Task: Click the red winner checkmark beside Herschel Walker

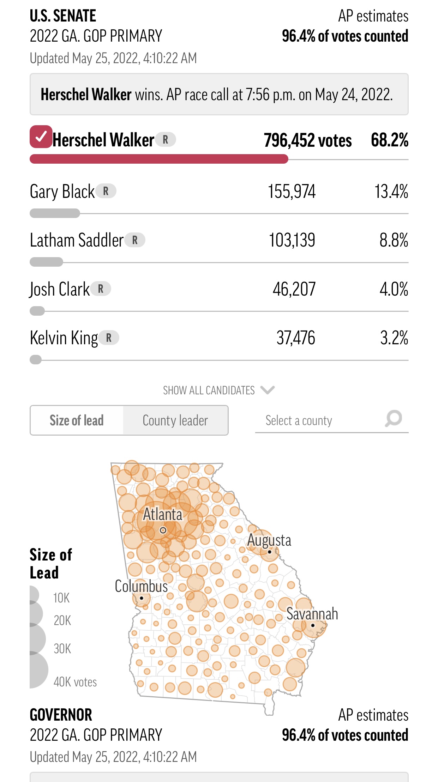Action: point(41,137)
